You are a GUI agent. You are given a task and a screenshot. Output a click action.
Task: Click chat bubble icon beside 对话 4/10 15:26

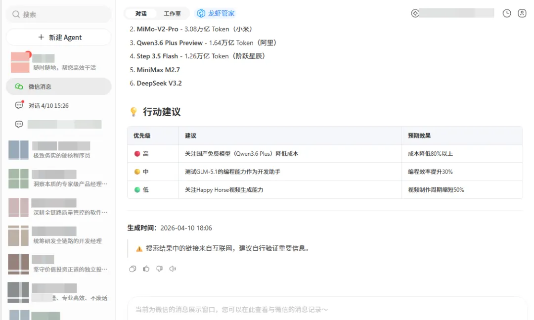click(19, 105)
